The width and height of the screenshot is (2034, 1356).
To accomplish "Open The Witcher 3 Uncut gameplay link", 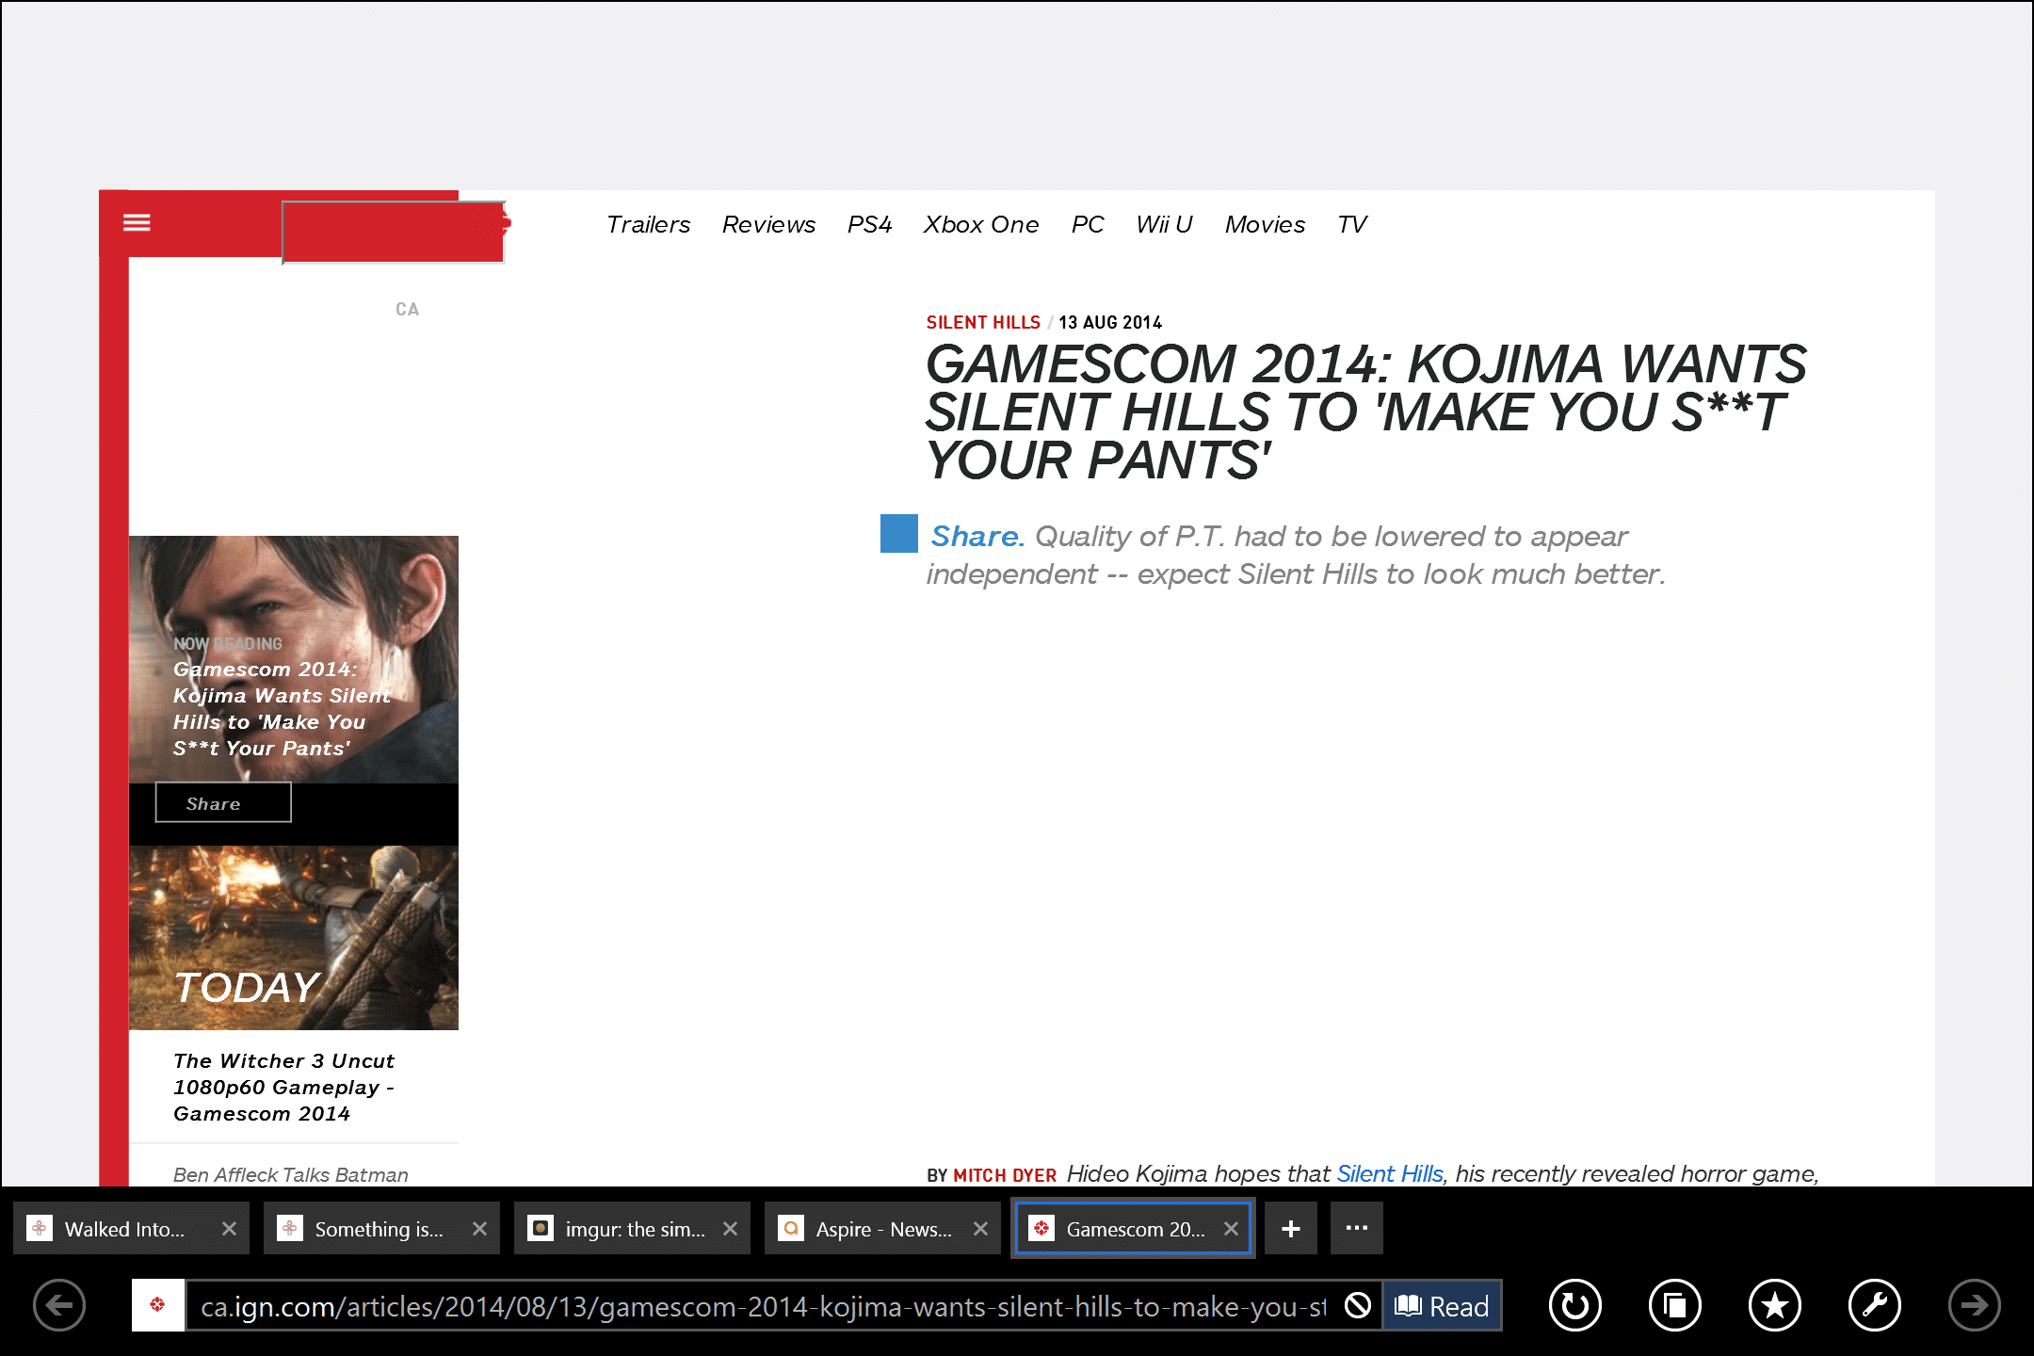I will pos(284,1087).
